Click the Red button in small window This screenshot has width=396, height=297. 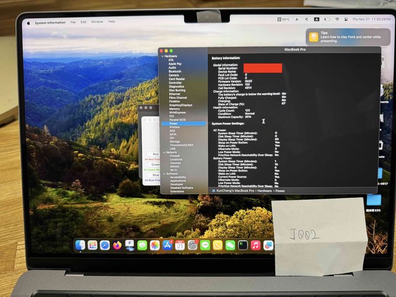[155, 154]
